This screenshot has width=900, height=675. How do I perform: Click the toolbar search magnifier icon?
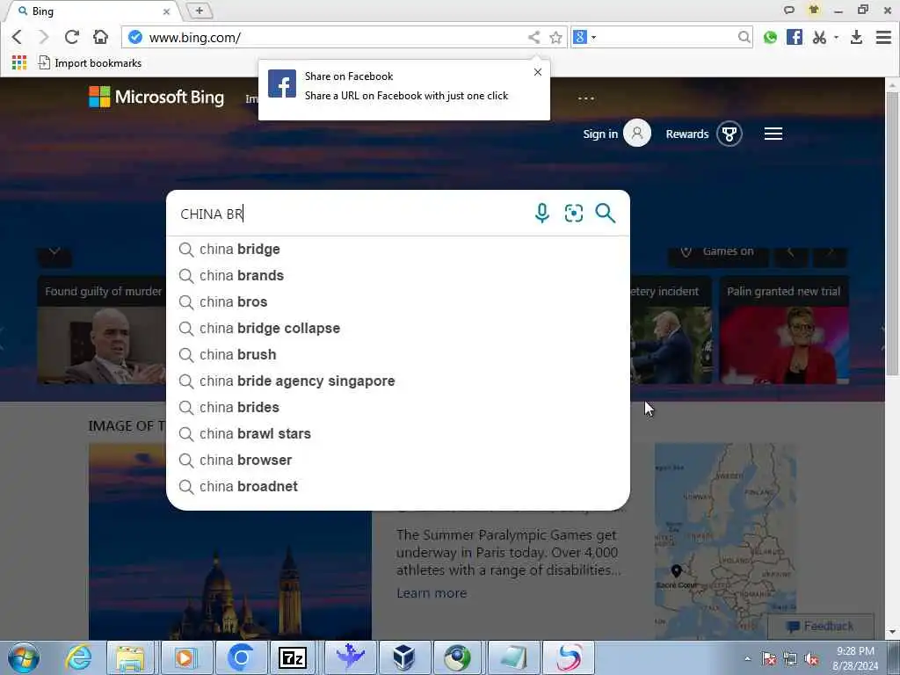coord(744,37)
